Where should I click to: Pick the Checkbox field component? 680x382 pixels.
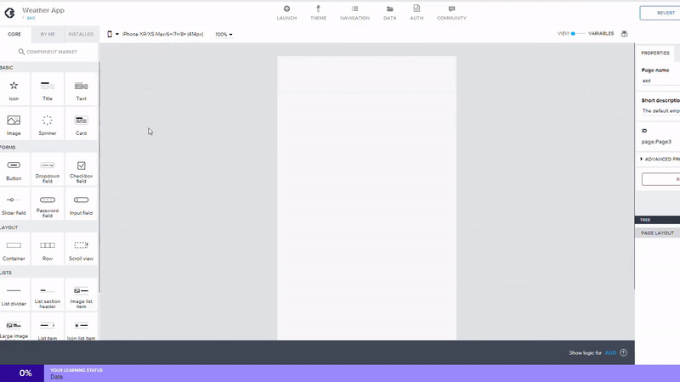point(82,166)
